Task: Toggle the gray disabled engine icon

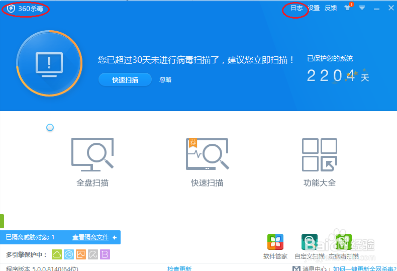Action: tap(93, 254)
